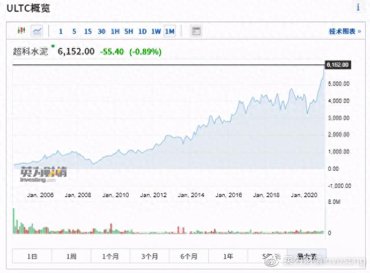
Task: Open the 技术图表 link
Action: [341, 31]
